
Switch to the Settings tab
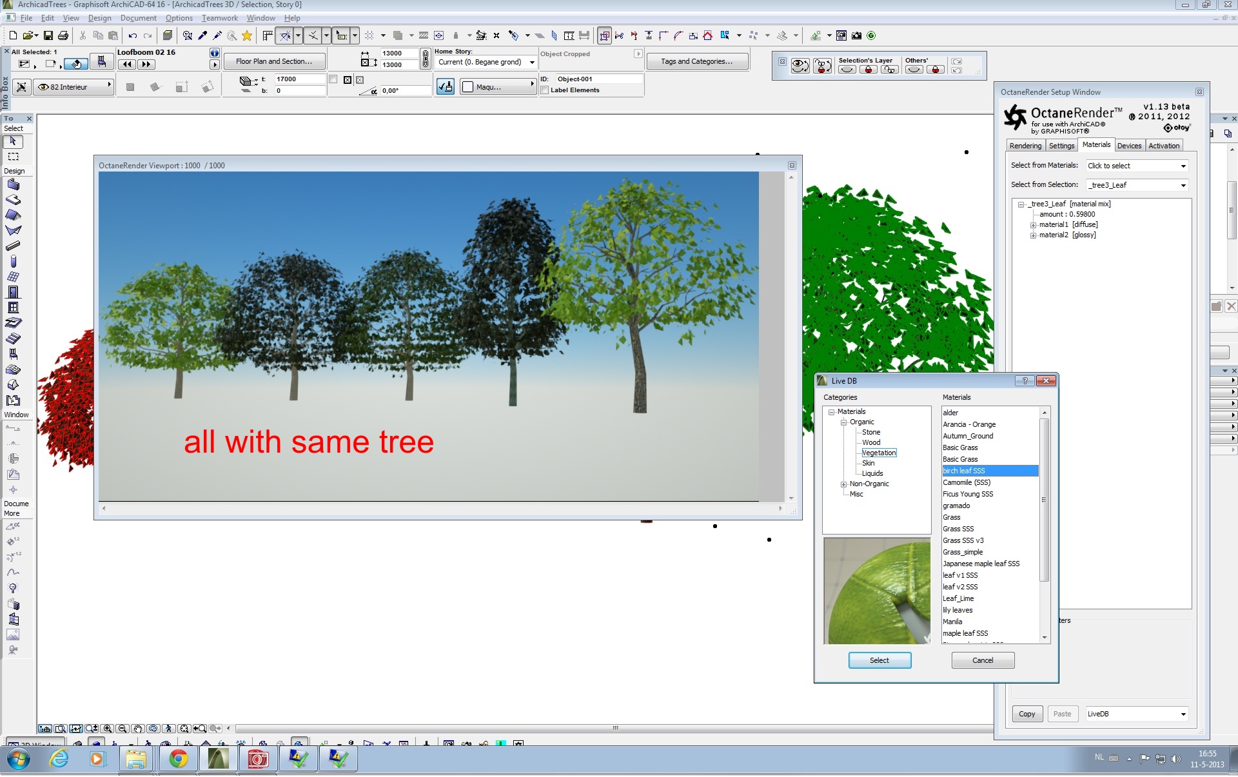pos(1061,146)
